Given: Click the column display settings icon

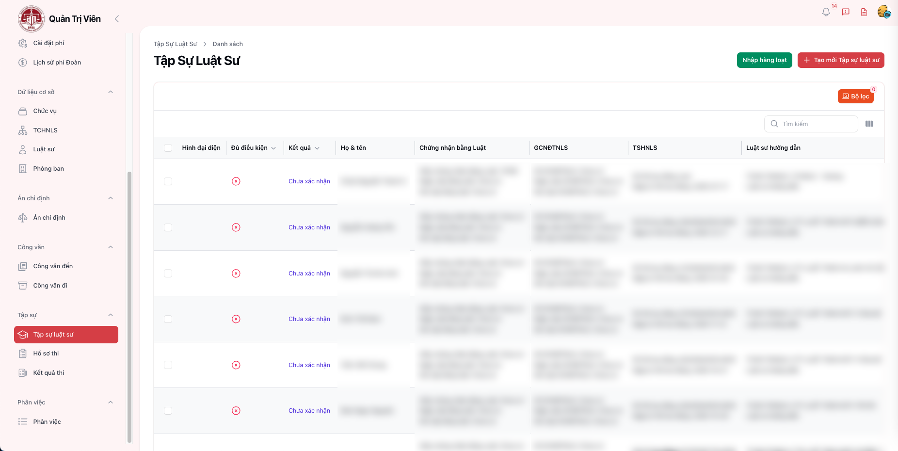Looking at the screenshot, I should [869, 124].
